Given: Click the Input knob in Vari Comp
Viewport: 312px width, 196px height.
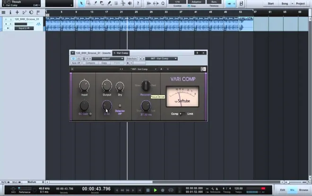Looking at the screenshot, I should pyautogui.click(x=84, y=85).
